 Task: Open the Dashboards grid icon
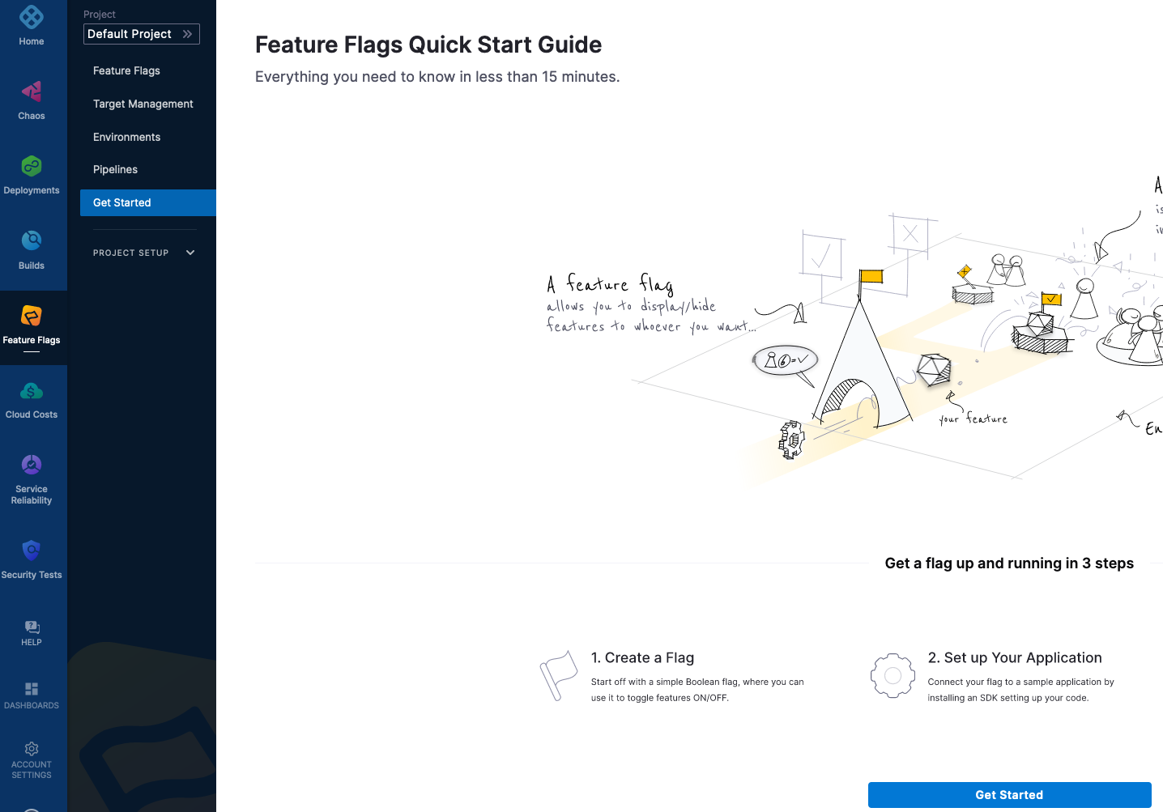(32, 689)
